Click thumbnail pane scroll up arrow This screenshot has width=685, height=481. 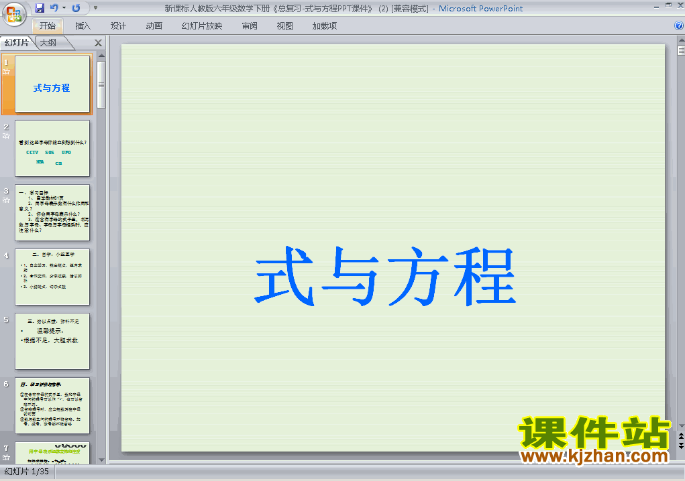101,56
